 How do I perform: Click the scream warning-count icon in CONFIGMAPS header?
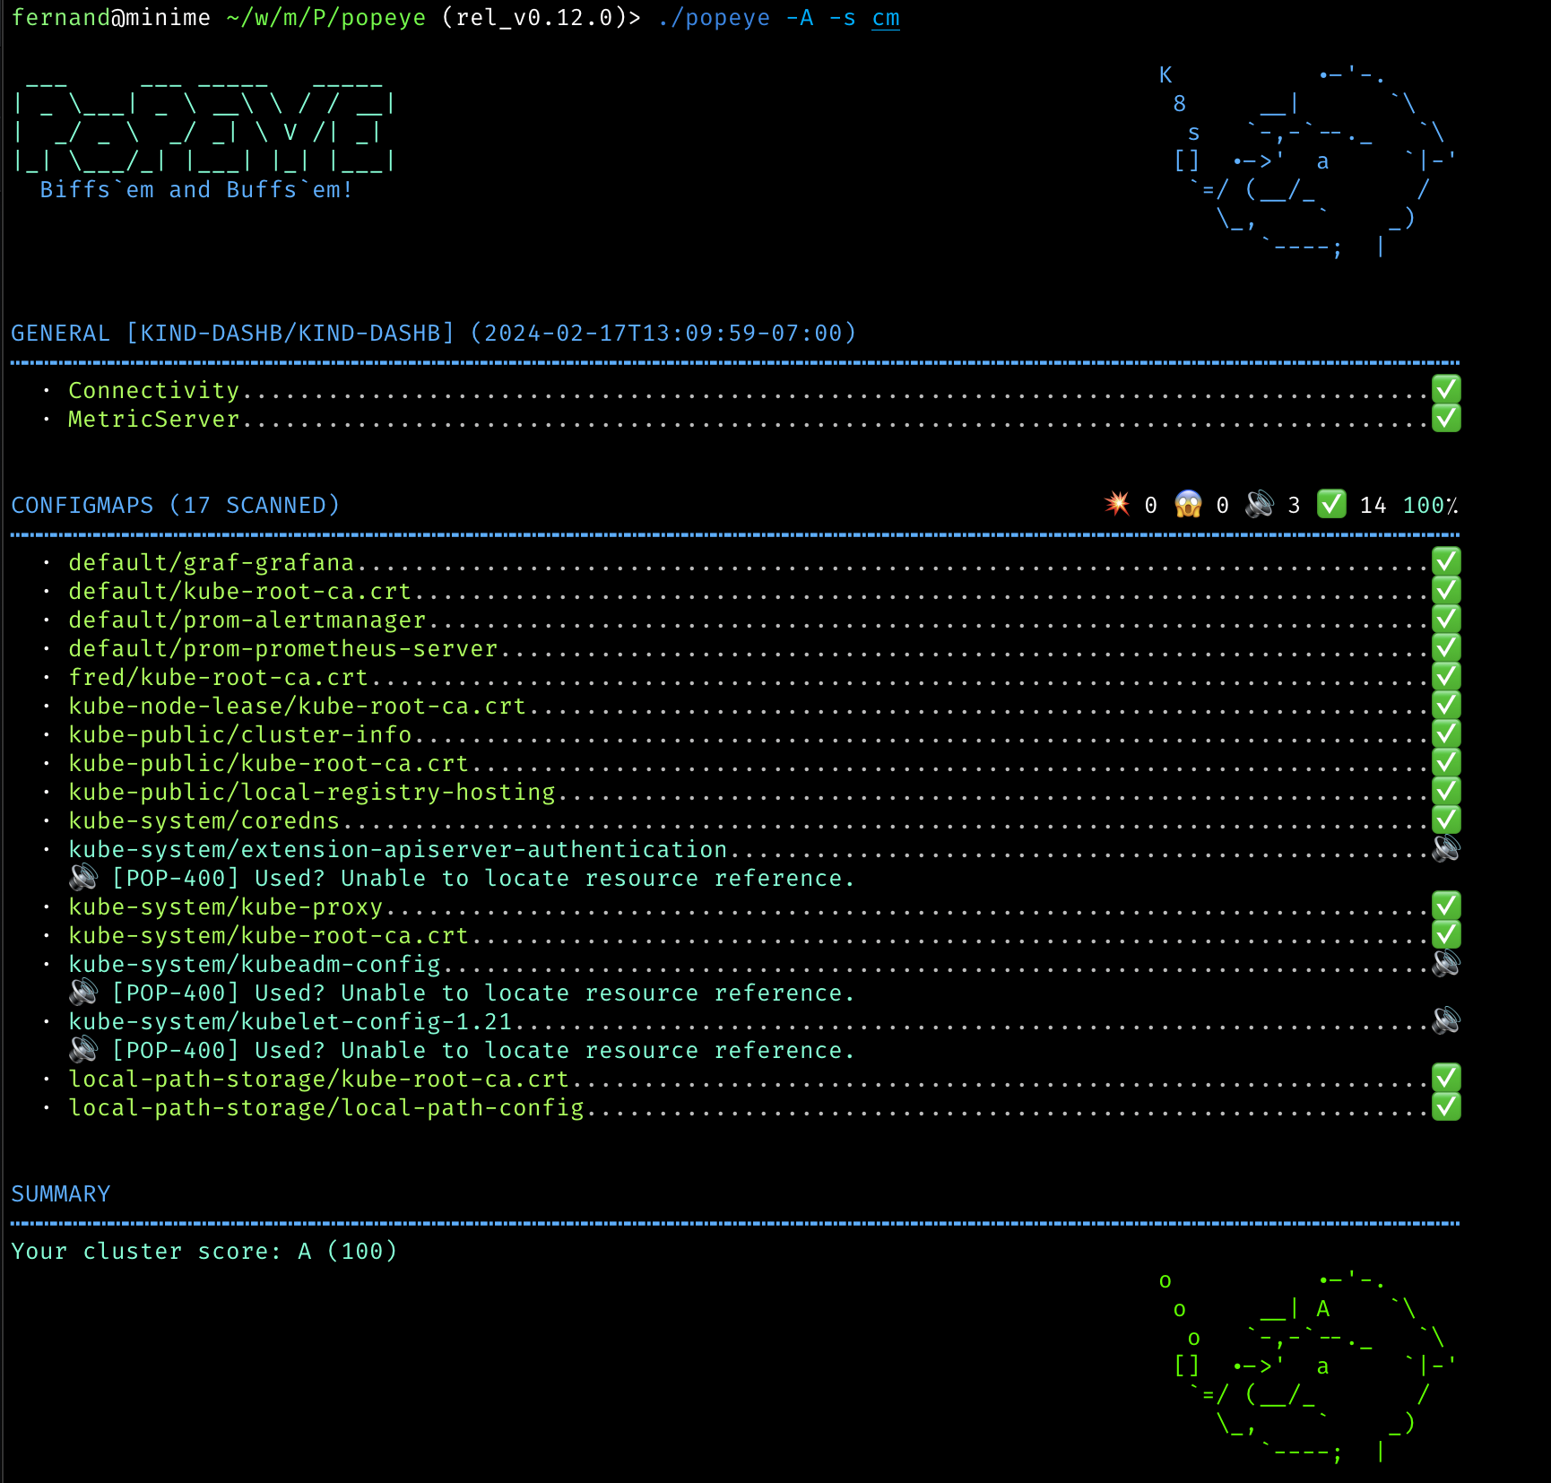1189,505
